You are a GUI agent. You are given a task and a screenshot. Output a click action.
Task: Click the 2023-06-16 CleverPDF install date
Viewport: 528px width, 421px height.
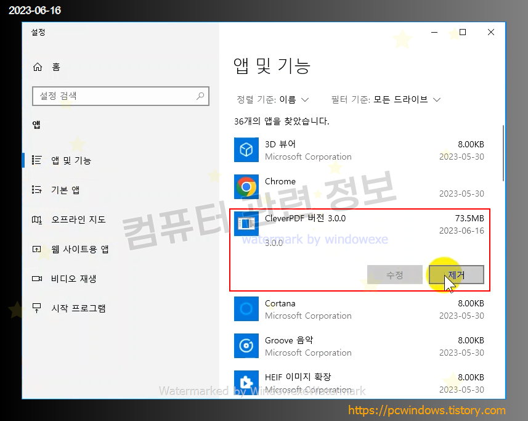click(461, 231)
